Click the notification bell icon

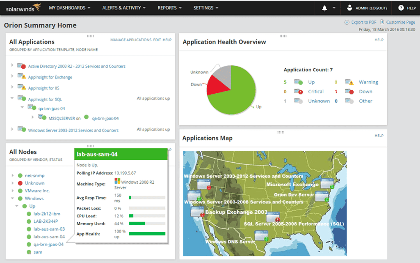coord(325,8)
